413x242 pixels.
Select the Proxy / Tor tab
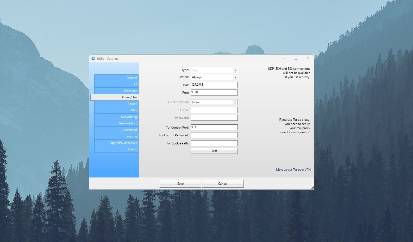115,97
